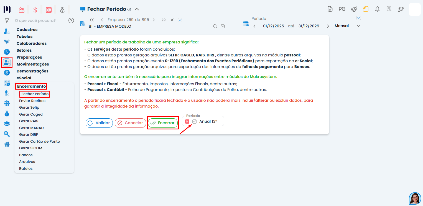Screen dimensions: 423x206
Task: Click the Encerrar button
Action: click(163, 123)
